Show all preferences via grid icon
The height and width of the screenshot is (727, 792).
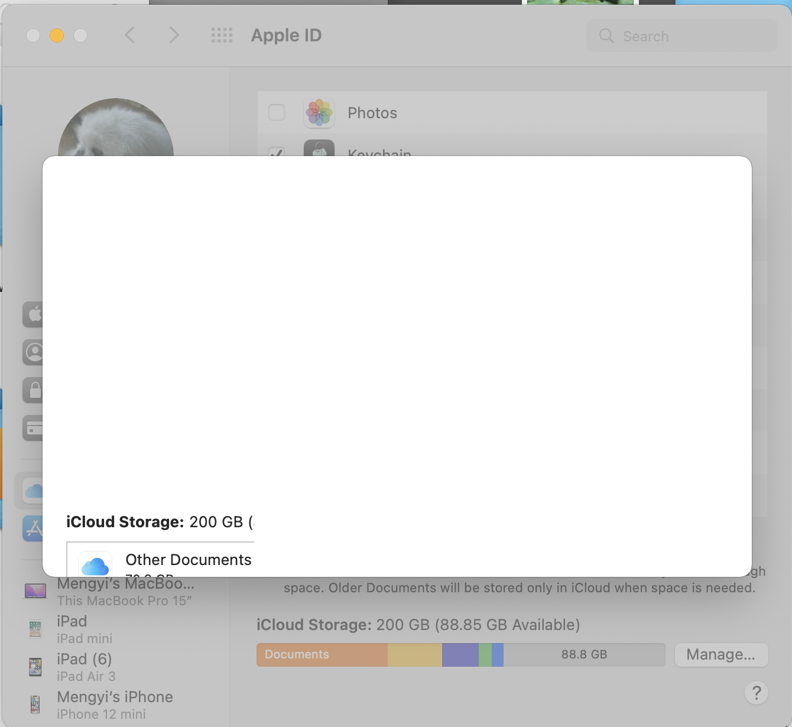[x=222, y=35]
